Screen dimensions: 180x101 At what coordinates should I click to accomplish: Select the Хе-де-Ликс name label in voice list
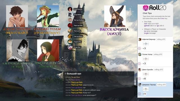click(77, 47)
